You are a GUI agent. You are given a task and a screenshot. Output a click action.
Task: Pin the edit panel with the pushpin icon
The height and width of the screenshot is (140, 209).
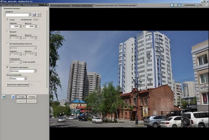click(47, 5)
